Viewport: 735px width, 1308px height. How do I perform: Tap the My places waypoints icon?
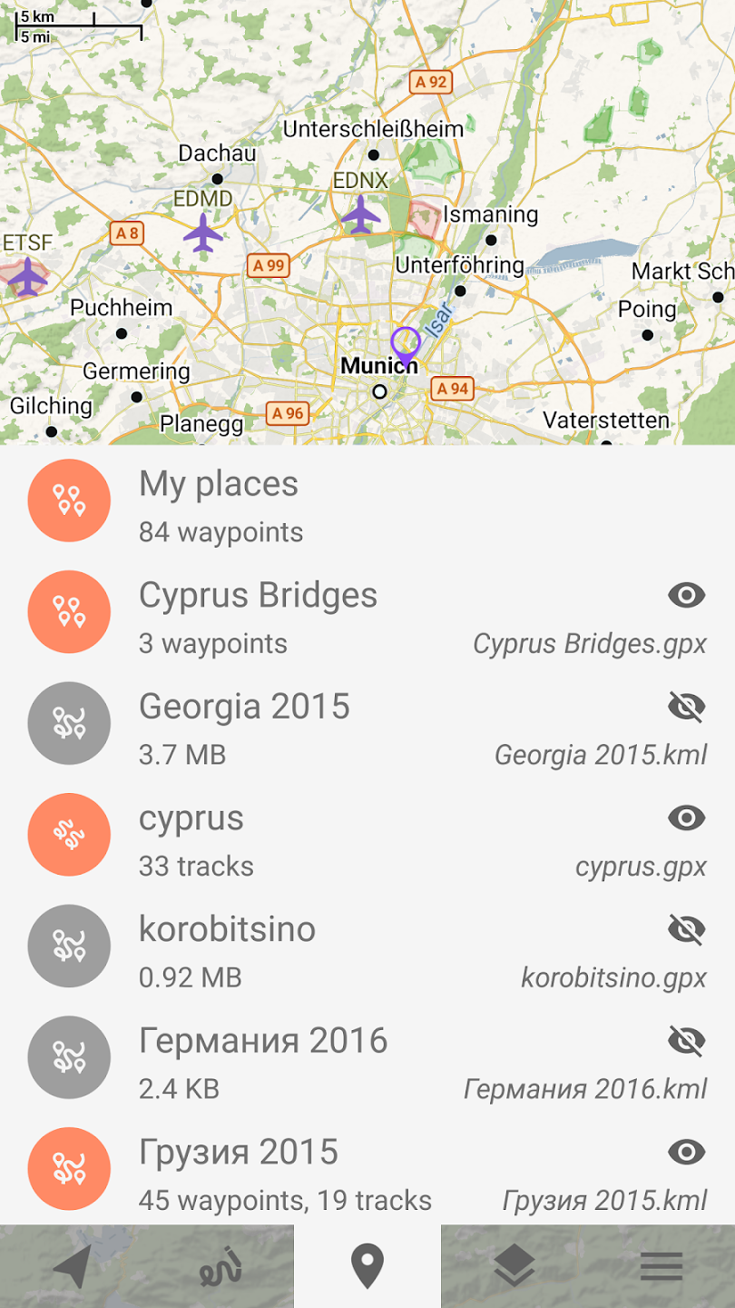pyautogui.click(x=69, y=500)
